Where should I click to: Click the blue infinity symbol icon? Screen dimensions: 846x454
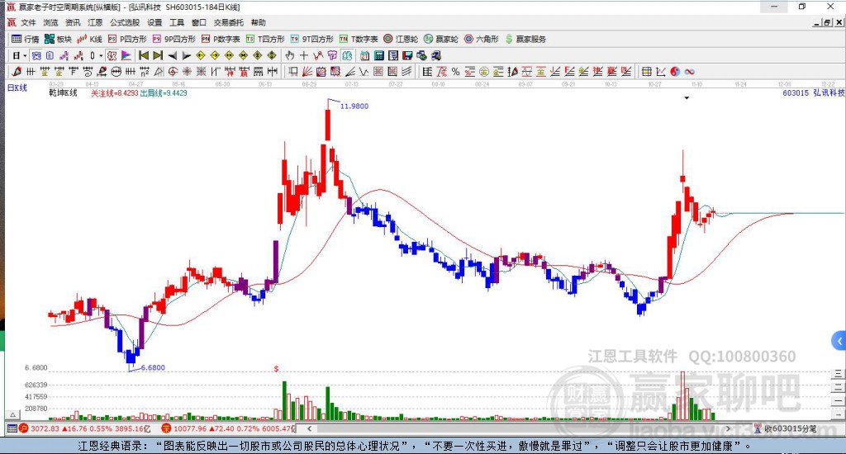pyautogui.click(x=689, y=72)
